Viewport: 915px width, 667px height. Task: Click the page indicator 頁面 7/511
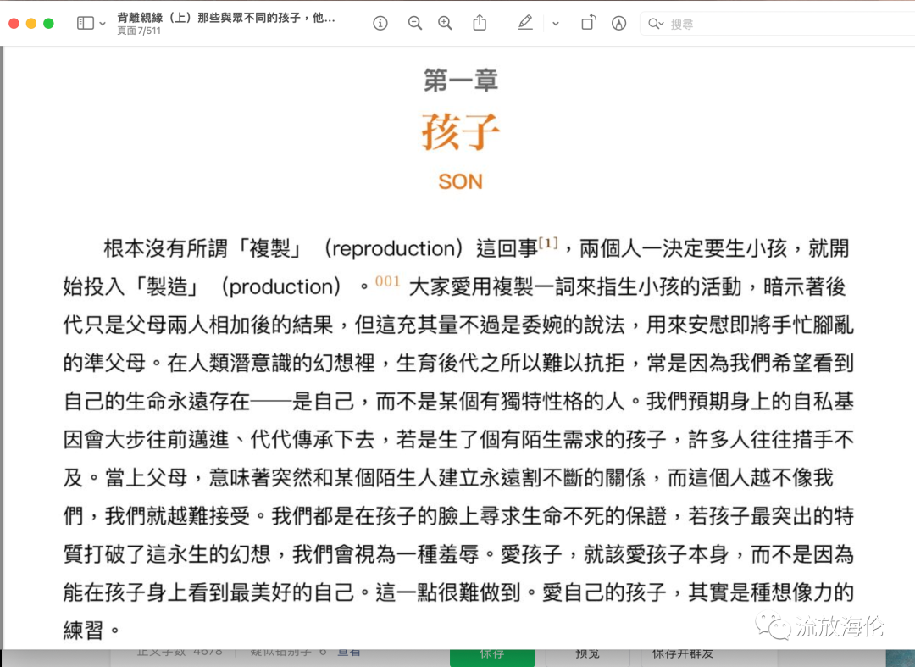[139, 31]
